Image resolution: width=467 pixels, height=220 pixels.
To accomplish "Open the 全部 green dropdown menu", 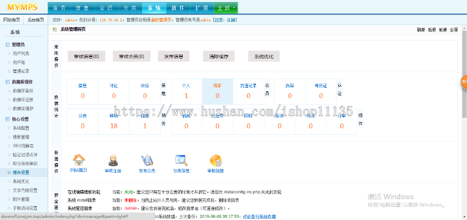I will coord(226,8).
